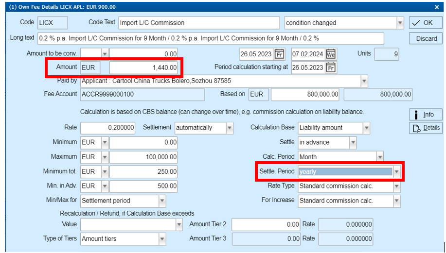Click the Amount Tier 3 Rate field
This screenshot has height=253, width=446.
346,239
